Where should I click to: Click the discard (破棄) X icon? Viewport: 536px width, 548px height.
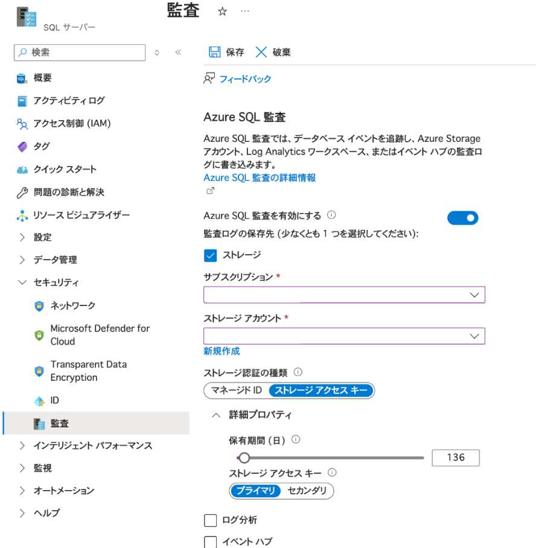tap(261, 53)
